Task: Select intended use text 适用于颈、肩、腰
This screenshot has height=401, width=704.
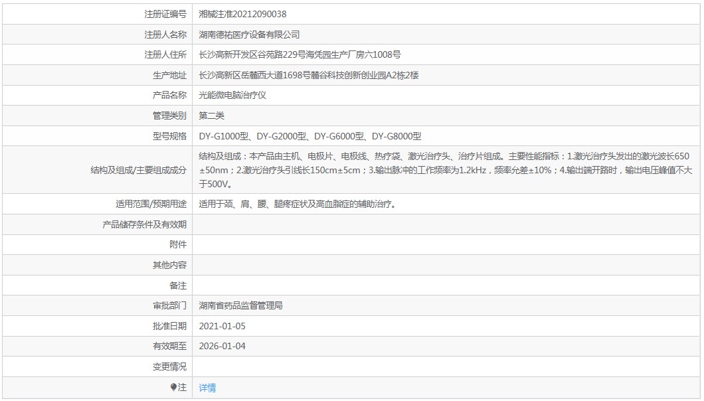Action: coord(232,204)
